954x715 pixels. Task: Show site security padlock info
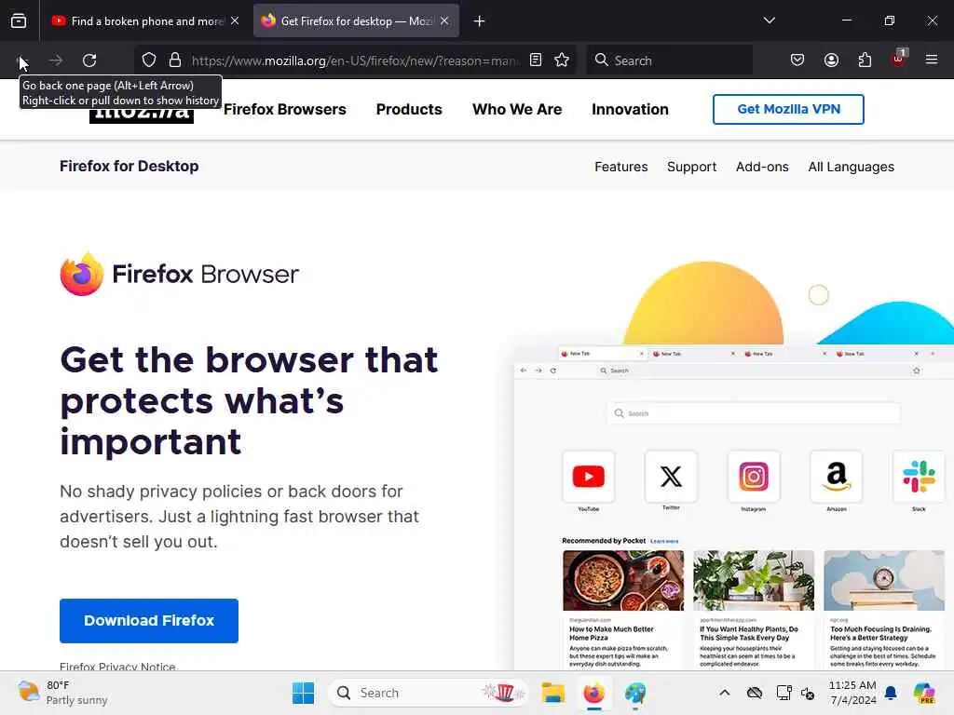pyautogui.click(x=175, y=61)
